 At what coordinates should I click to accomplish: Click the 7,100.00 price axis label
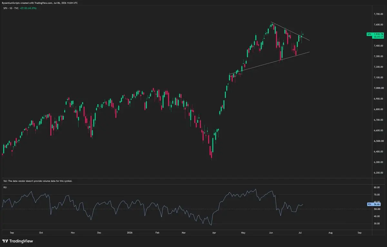pyautogui.click(x=378, y=78)
